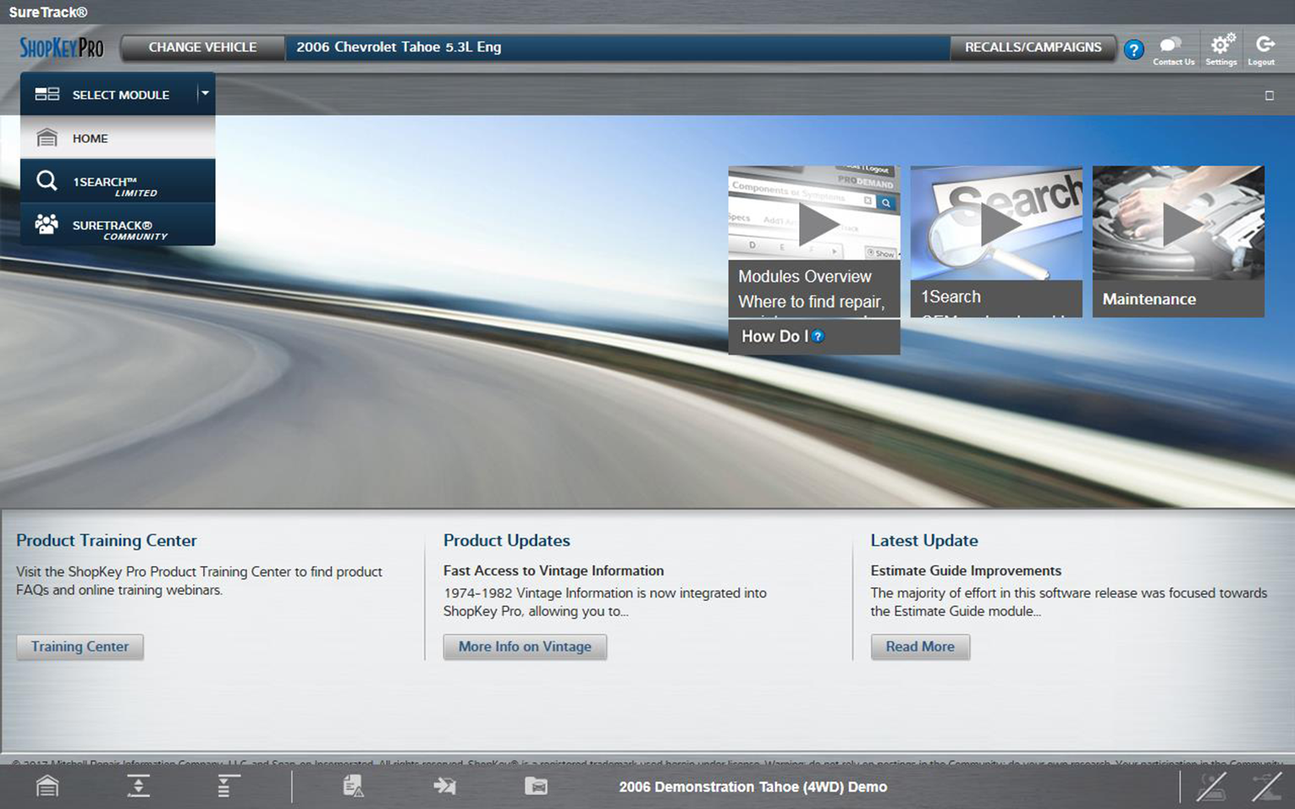Click the home garage icon in bottom bar

(x=47, y=786)
